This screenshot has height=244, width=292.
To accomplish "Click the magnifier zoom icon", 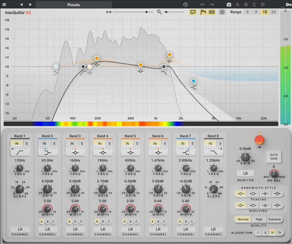I will (x=159, y=12).
